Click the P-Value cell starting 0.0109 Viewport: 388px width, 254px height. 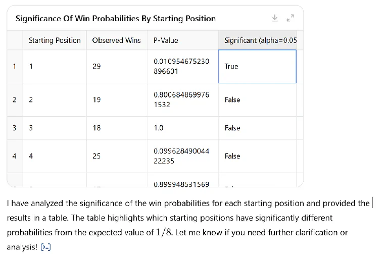183,66
